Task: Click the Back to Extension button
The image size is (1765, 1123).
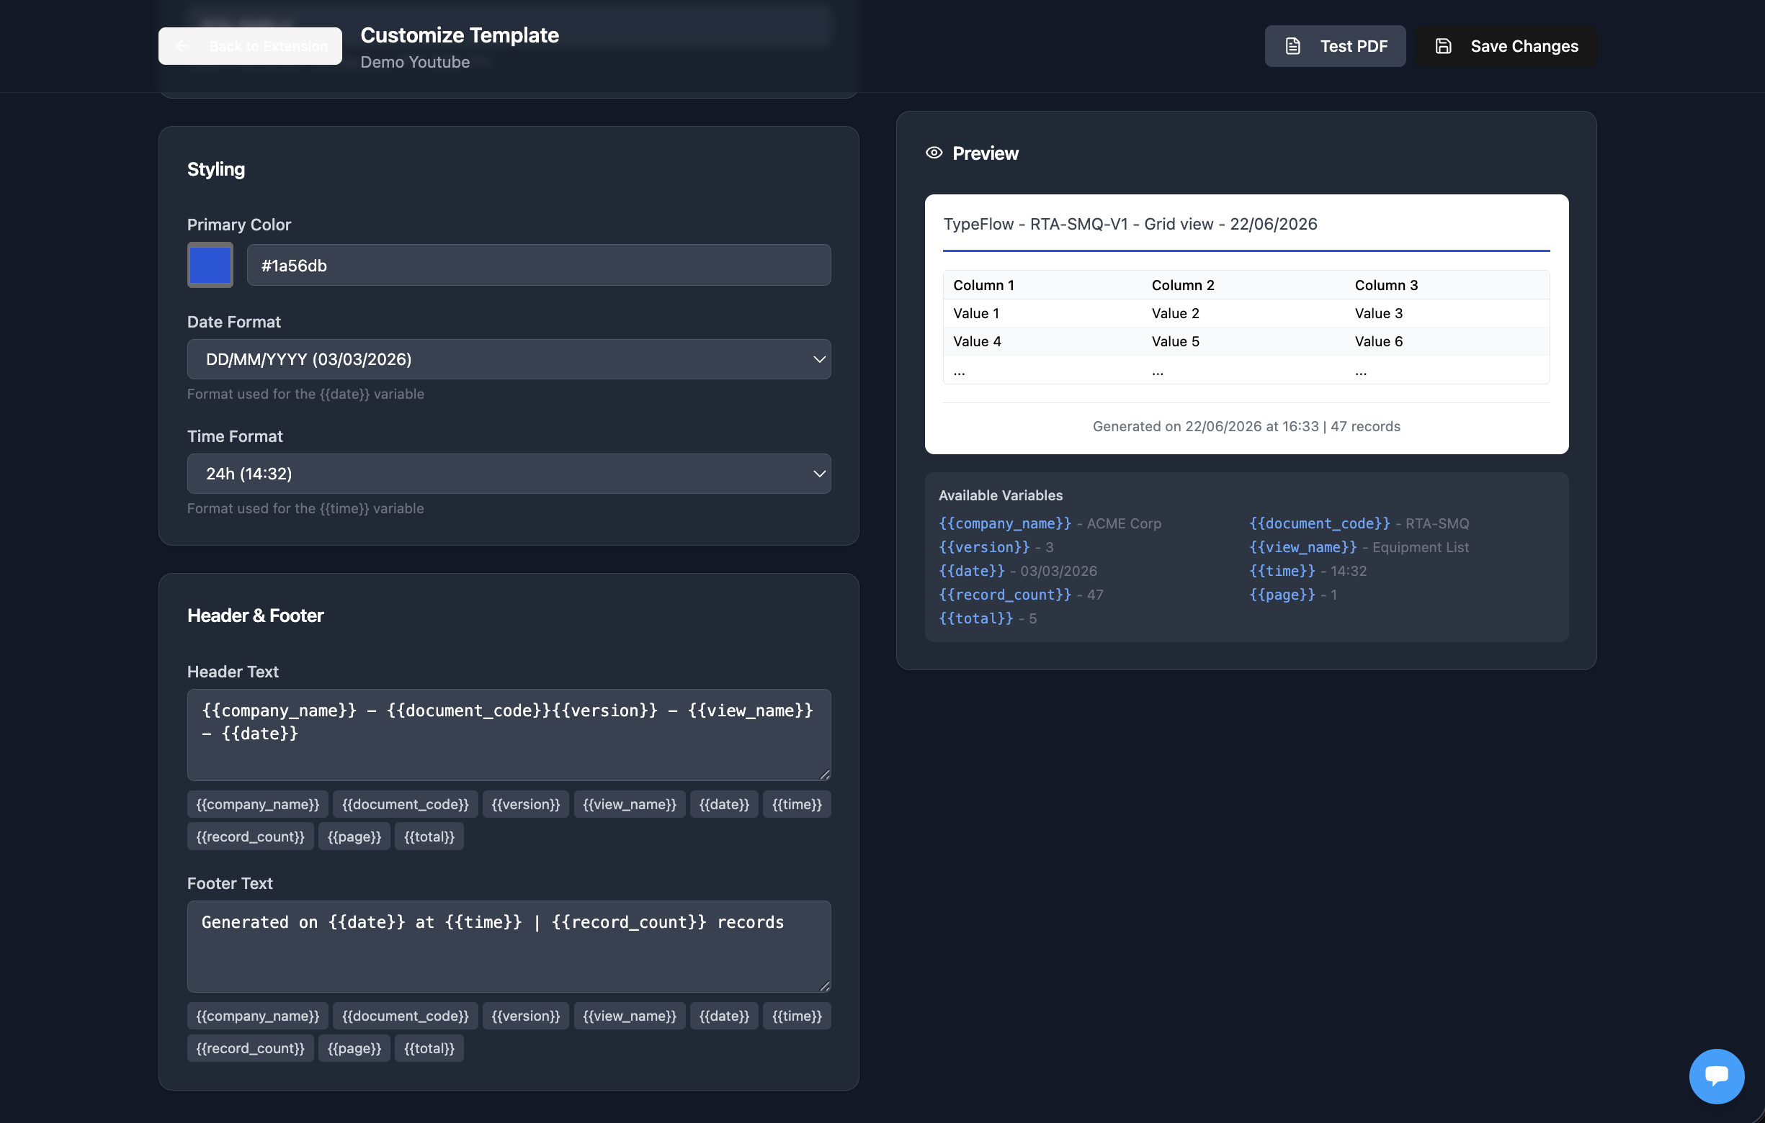Action: (250, 46)
